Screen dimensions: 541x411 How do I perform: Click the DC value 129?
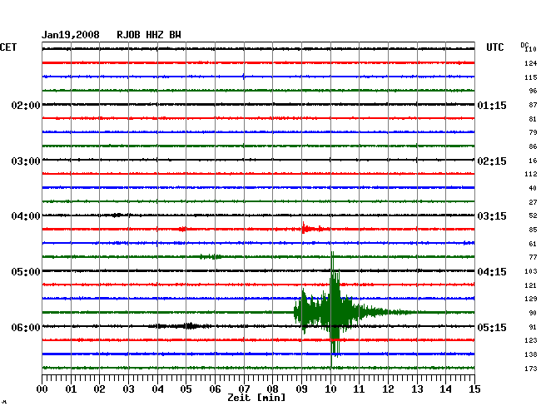[531, 299]
